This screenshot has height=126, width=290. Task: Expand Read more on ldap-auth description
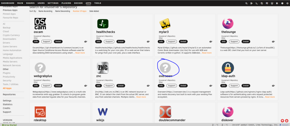[270, 97]
